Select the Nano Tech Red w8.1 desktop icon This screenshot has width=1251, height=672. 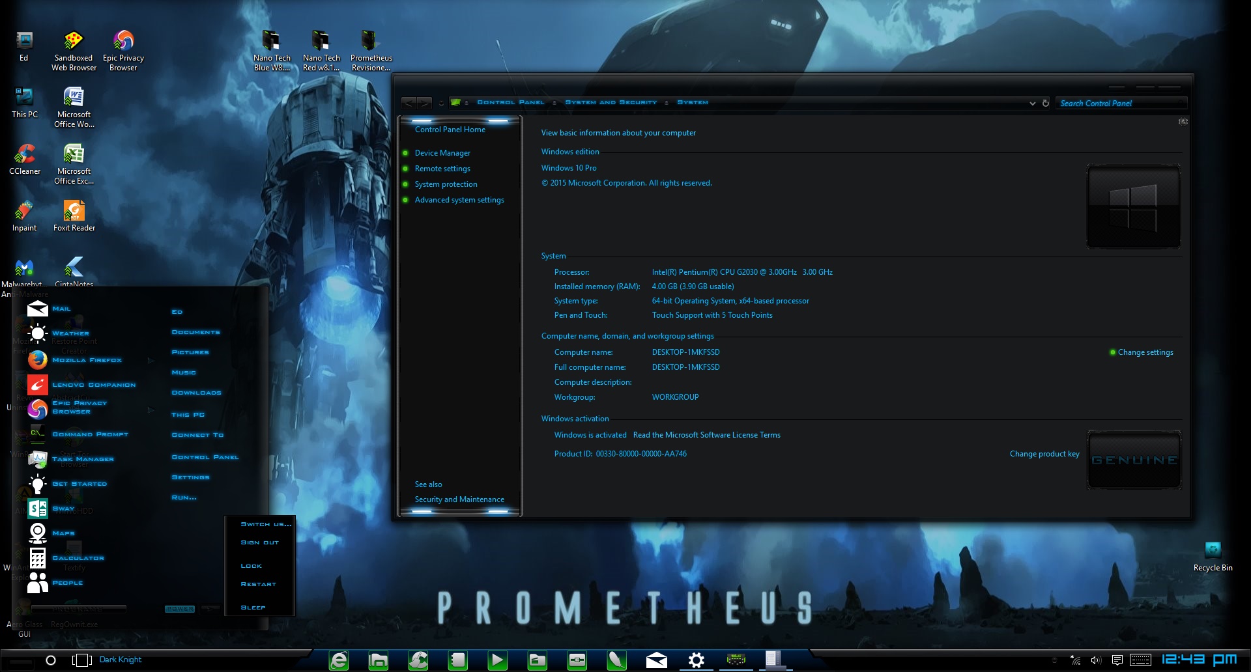pyautogui.click(x=321, y=50)
